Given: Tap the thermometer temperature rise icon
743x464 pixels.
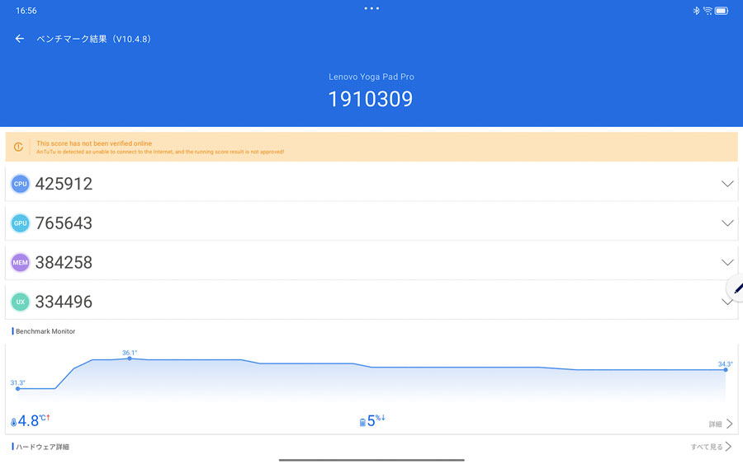Looking at the screenshot, I should pos(14,422).
